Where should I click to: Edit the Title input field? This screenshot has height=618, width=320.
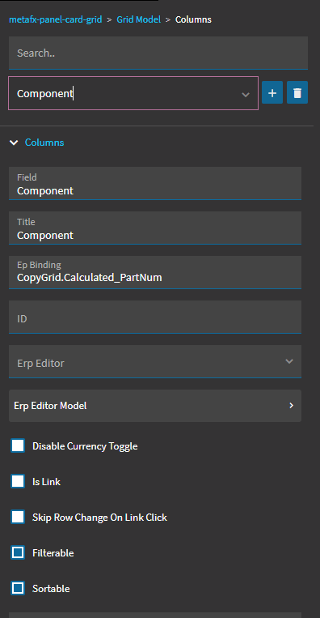point(155,228)
